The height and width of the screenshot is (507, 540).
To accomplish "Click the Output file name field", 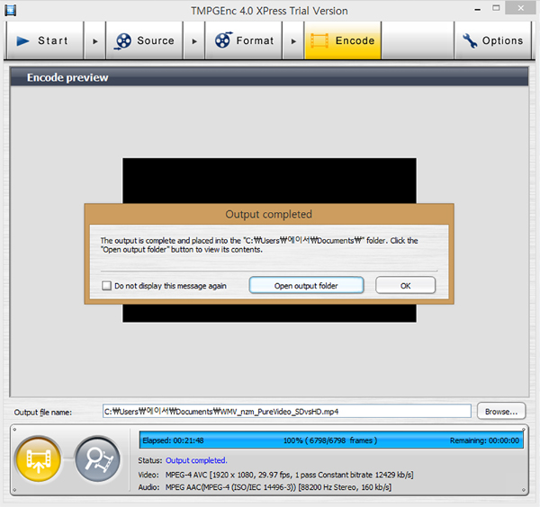I will coord(286,412).
